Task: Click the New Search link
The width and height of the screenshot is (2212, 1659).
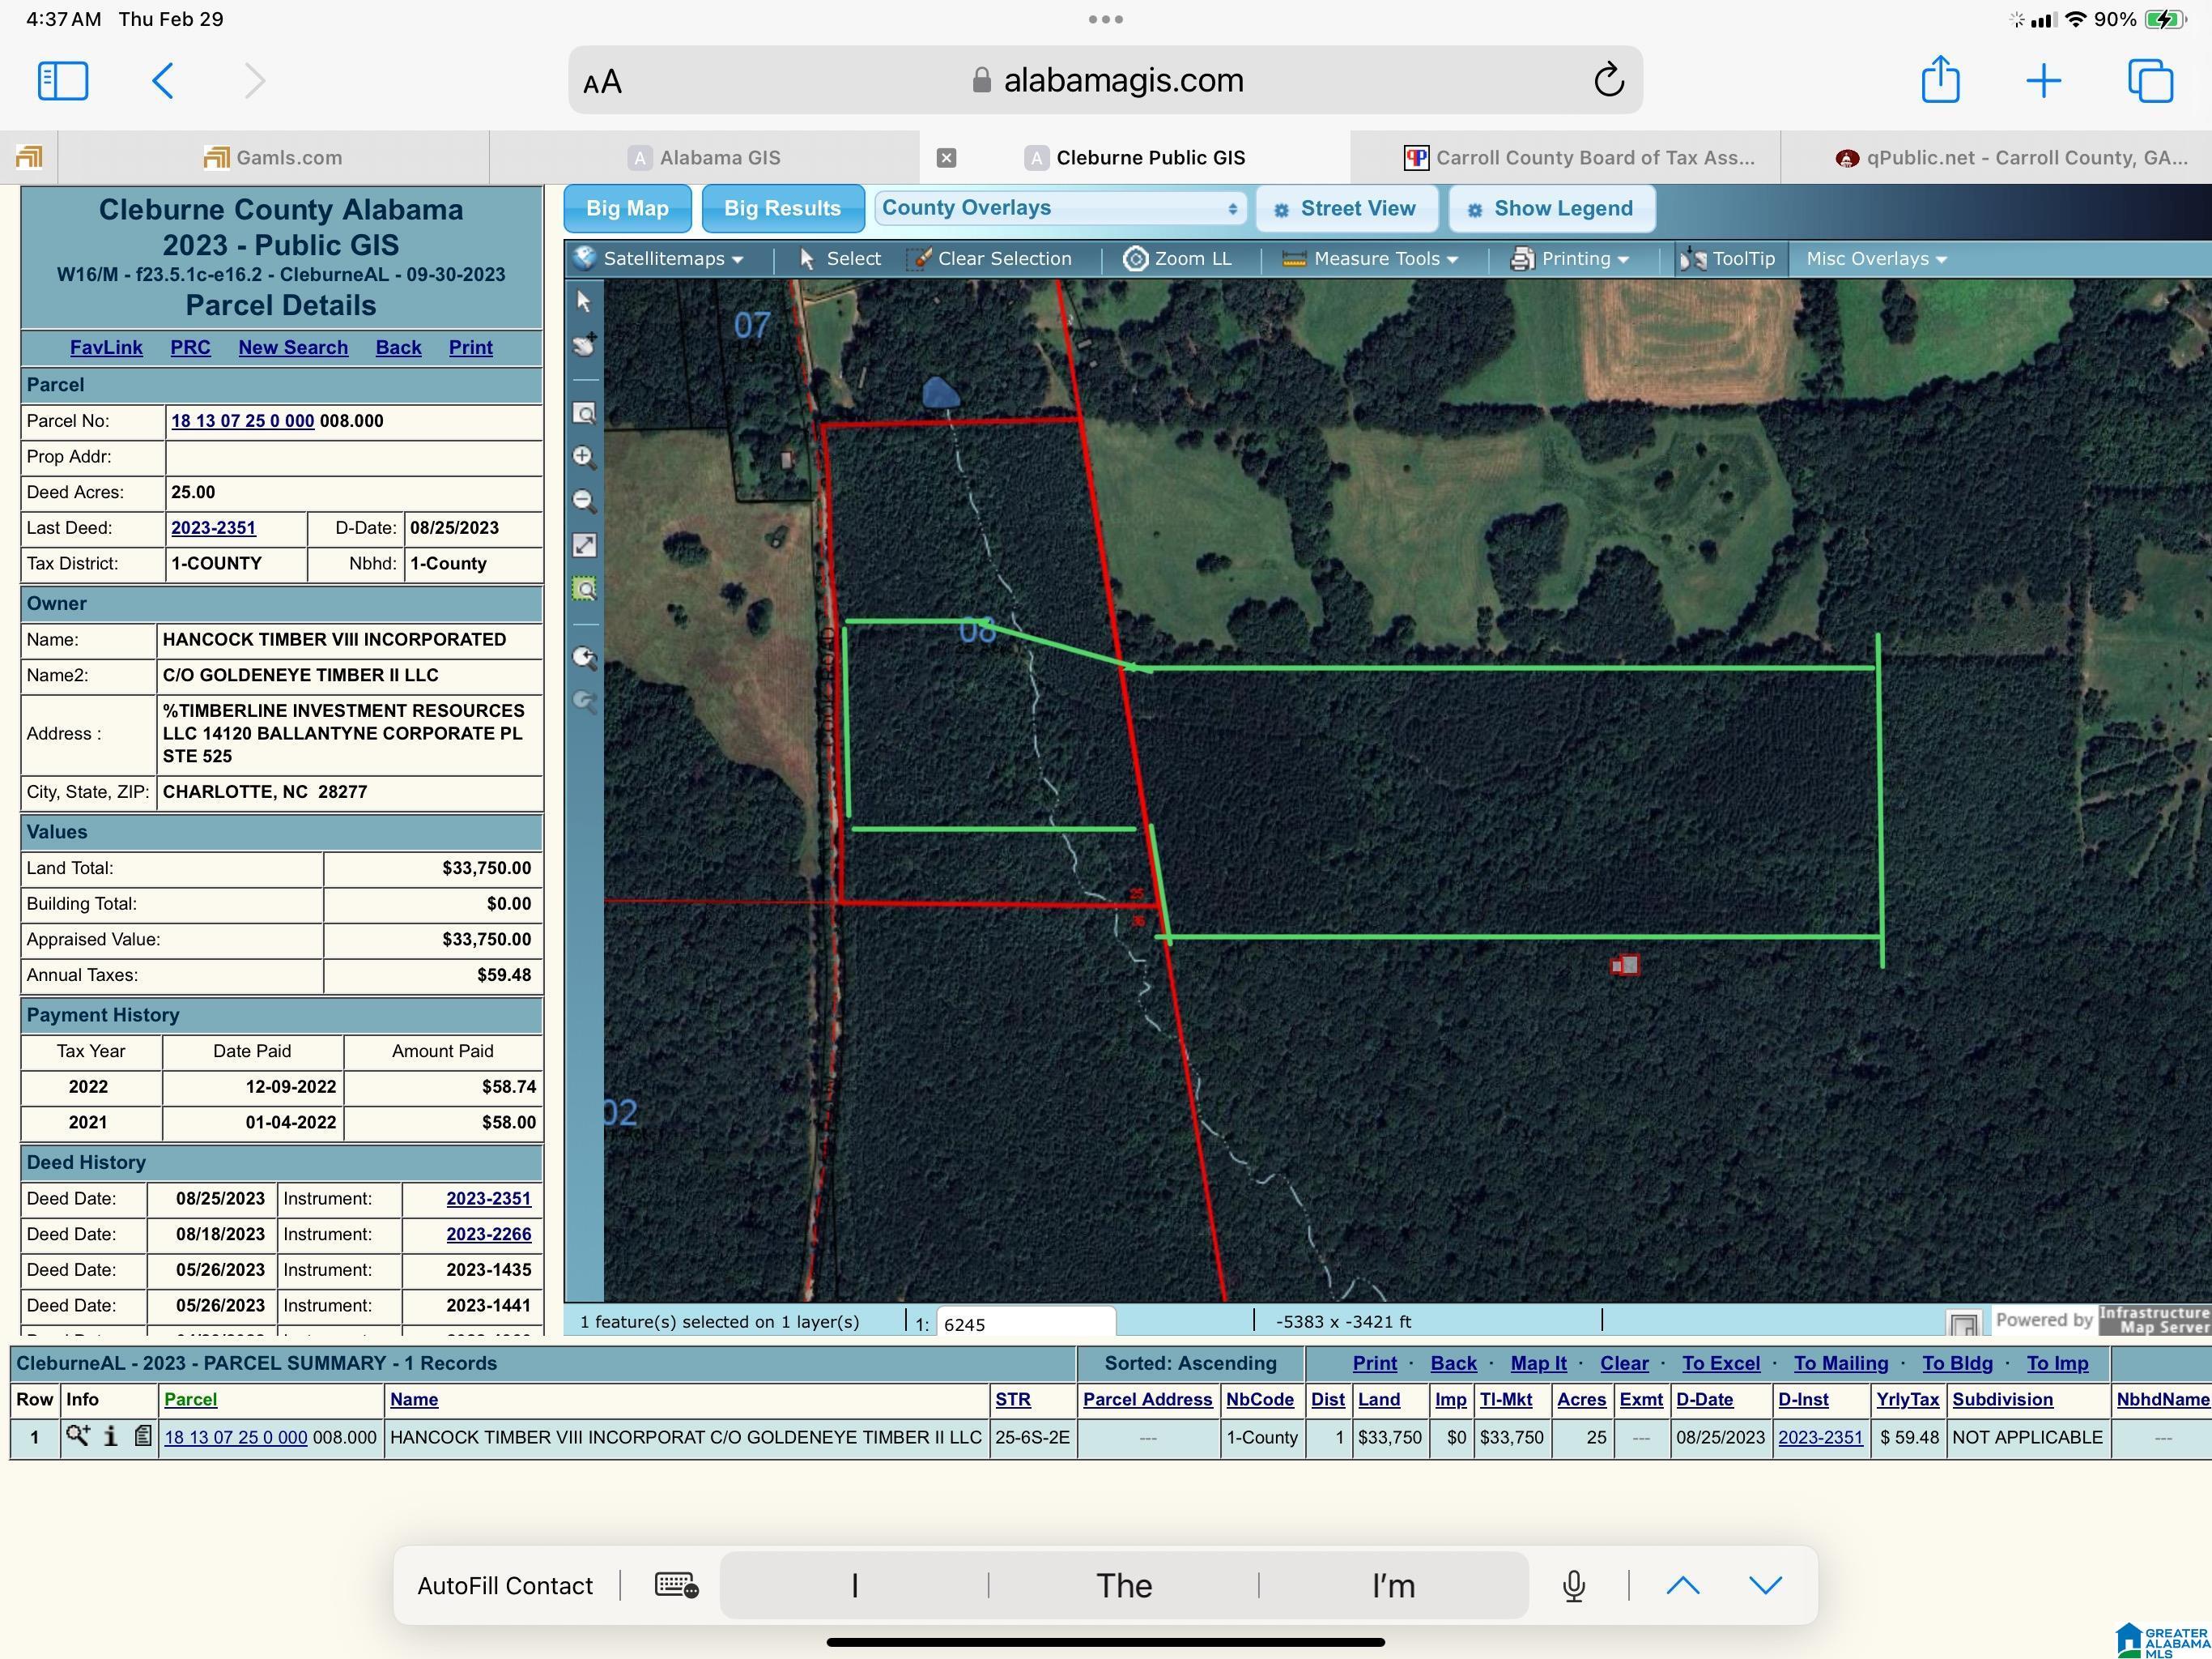Action: 293,348
